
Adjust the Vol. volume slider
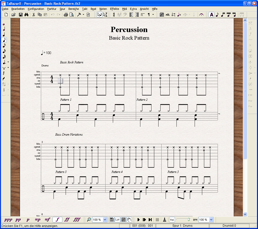point(189,220)
